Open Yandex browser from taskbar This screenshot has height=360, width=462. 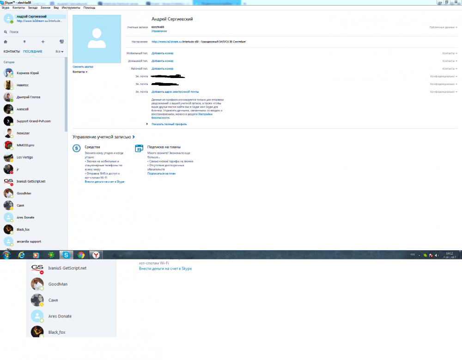point(95,255)
